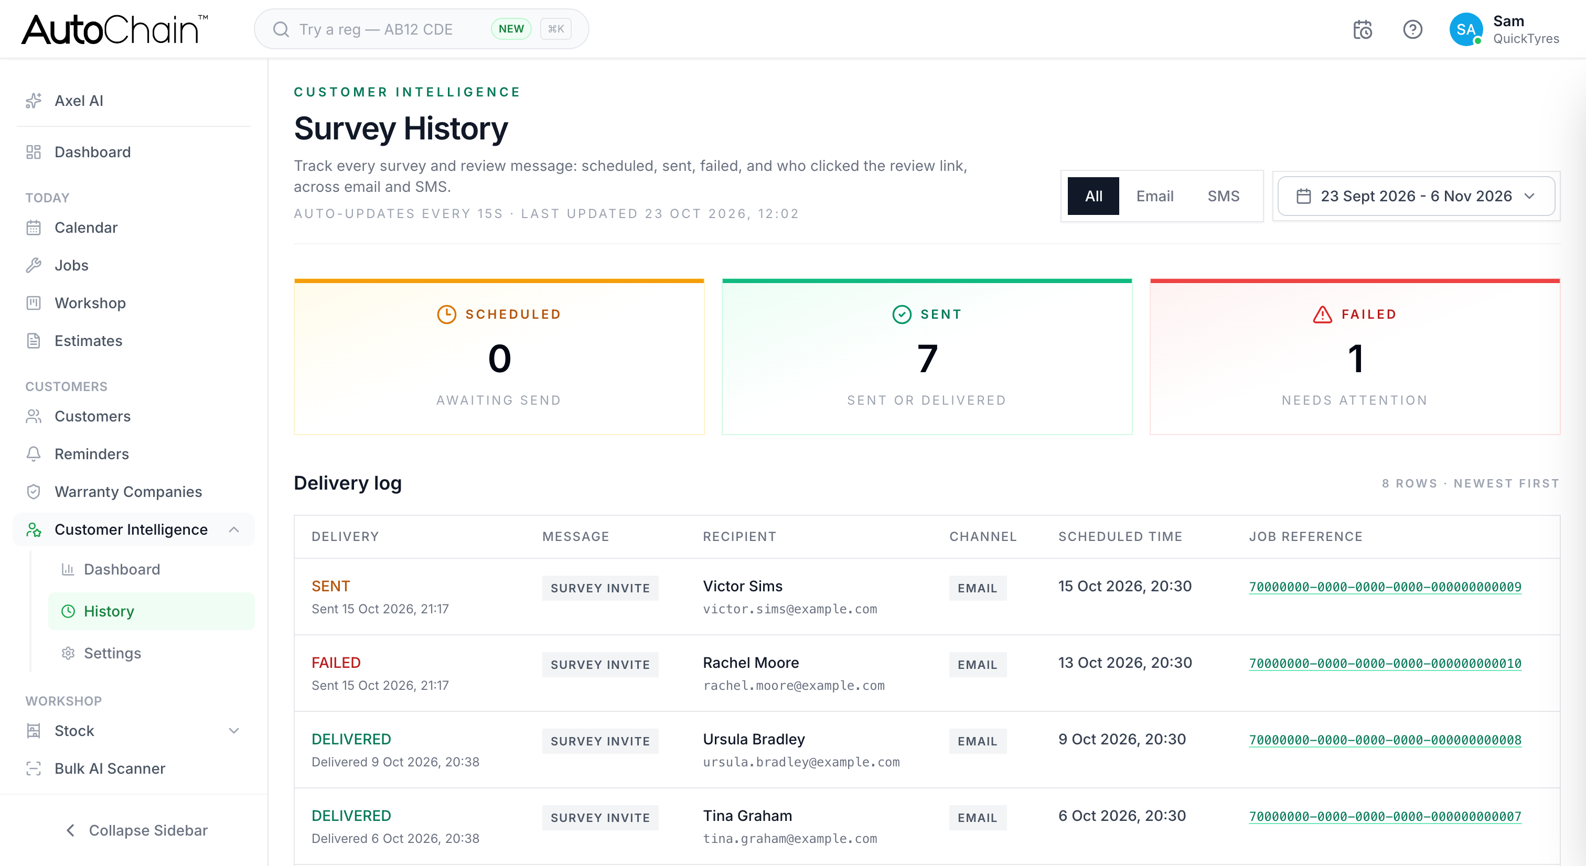Click the Customers people icon
This screenshot has width=1586, height=866.
pos(34,416)
